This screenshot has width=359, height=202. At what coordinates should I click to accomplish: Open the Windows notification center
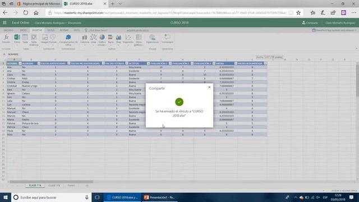(x=352, y=197)
